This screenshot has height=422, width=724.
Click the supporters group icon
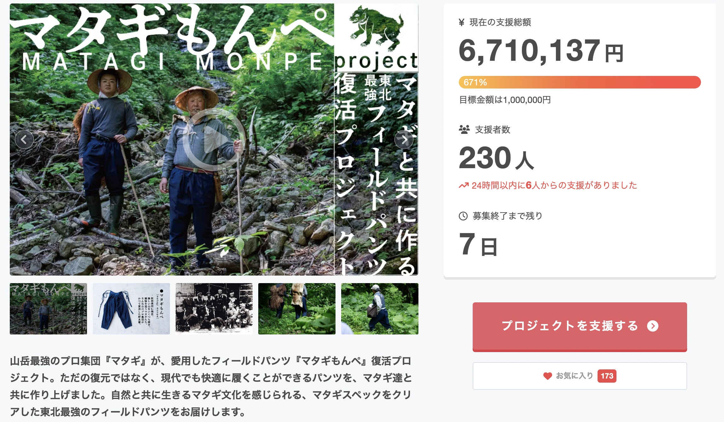tap(464, 129)
